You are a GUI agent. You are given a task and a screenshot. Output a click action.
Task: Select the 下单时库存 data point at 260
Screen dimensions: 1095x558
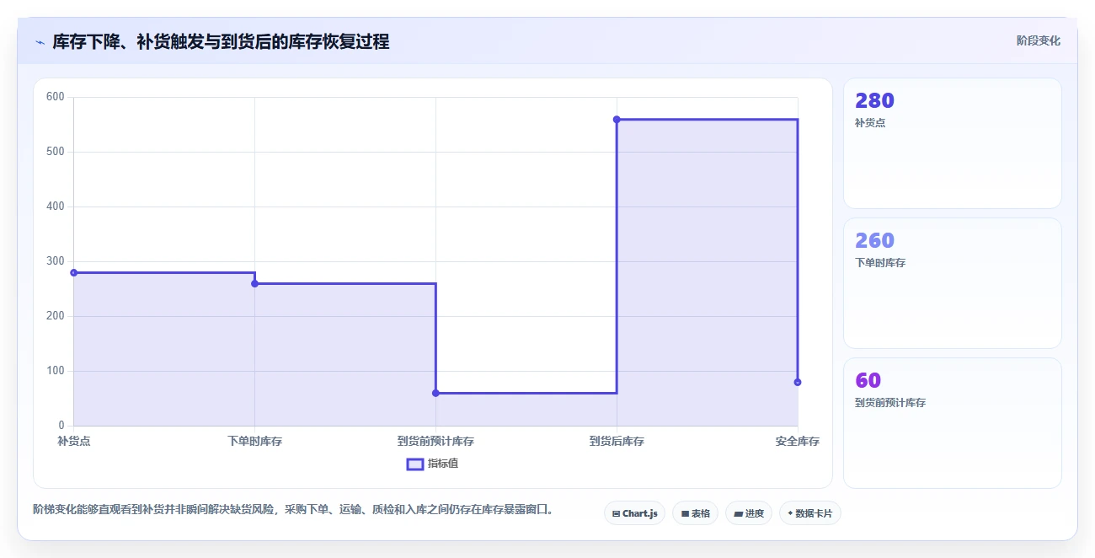(254, 283)
